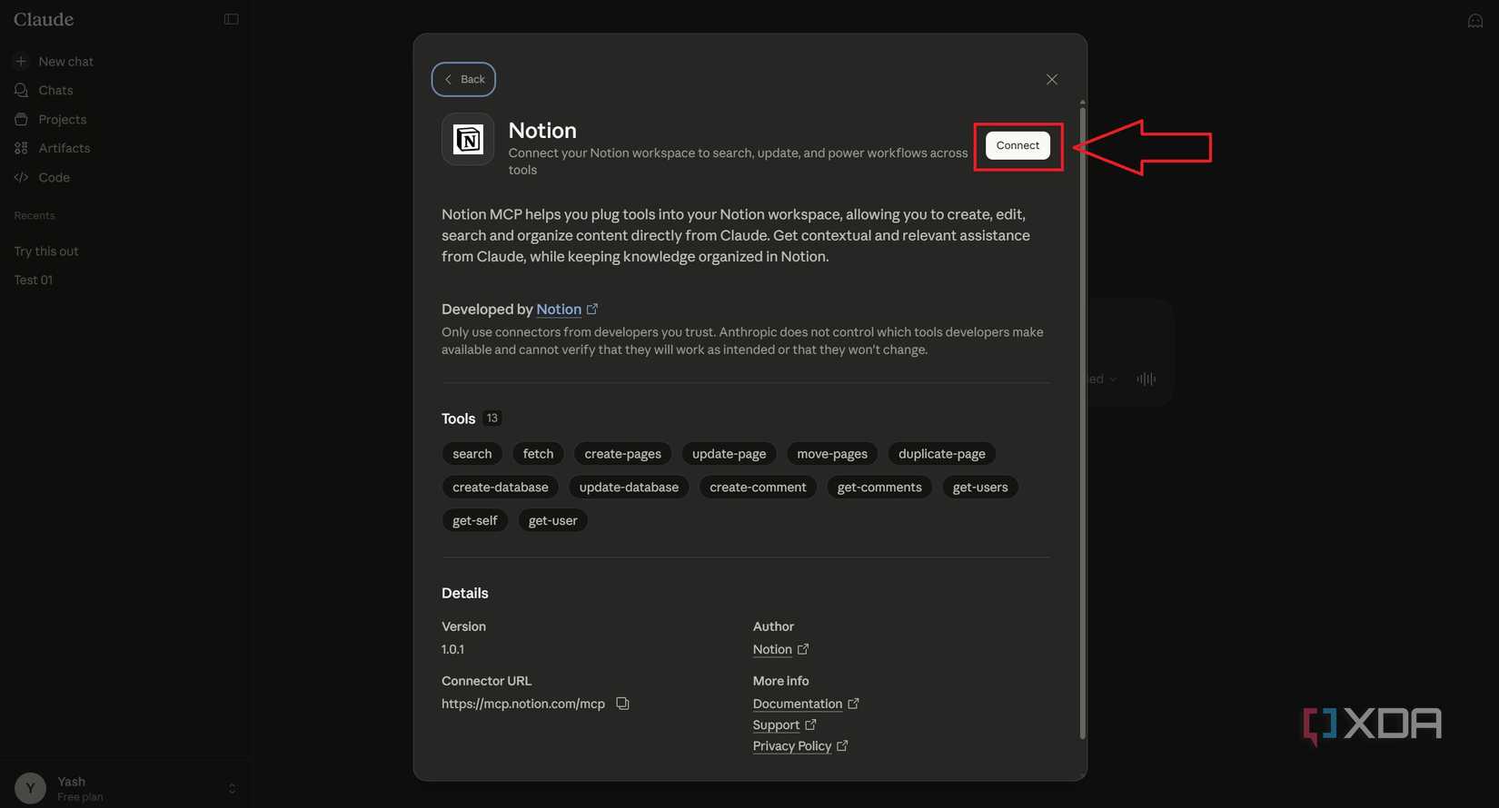This screenshot has height=808, width=1499.
Task: Close the Notion connector dialog
Action: [1052, 80]
